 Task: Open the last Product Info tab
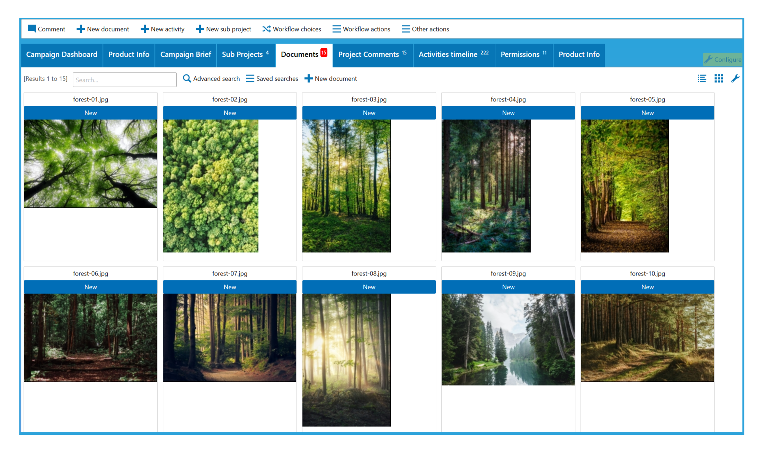point(579,55)
